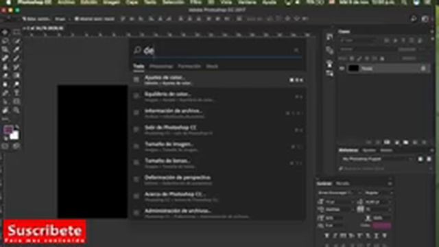Viewport: 439px width, 247px height.
Task: Toggle faux bold in Carácter panel
Action: coord(327,236)
